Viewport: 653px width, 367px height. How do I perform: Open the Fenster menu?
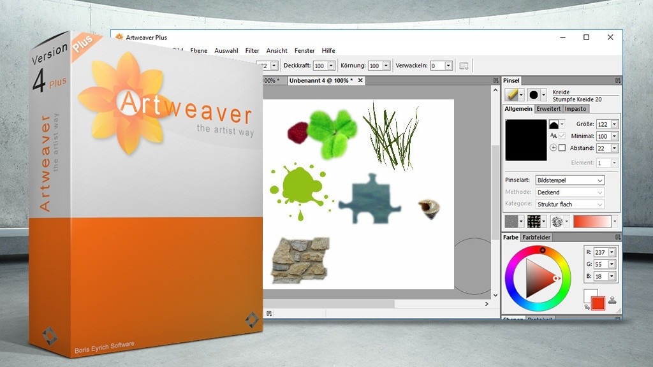[x=304, y=50]
